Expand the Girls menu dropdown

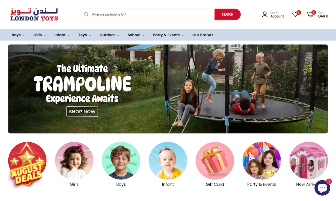coord(40,35)
